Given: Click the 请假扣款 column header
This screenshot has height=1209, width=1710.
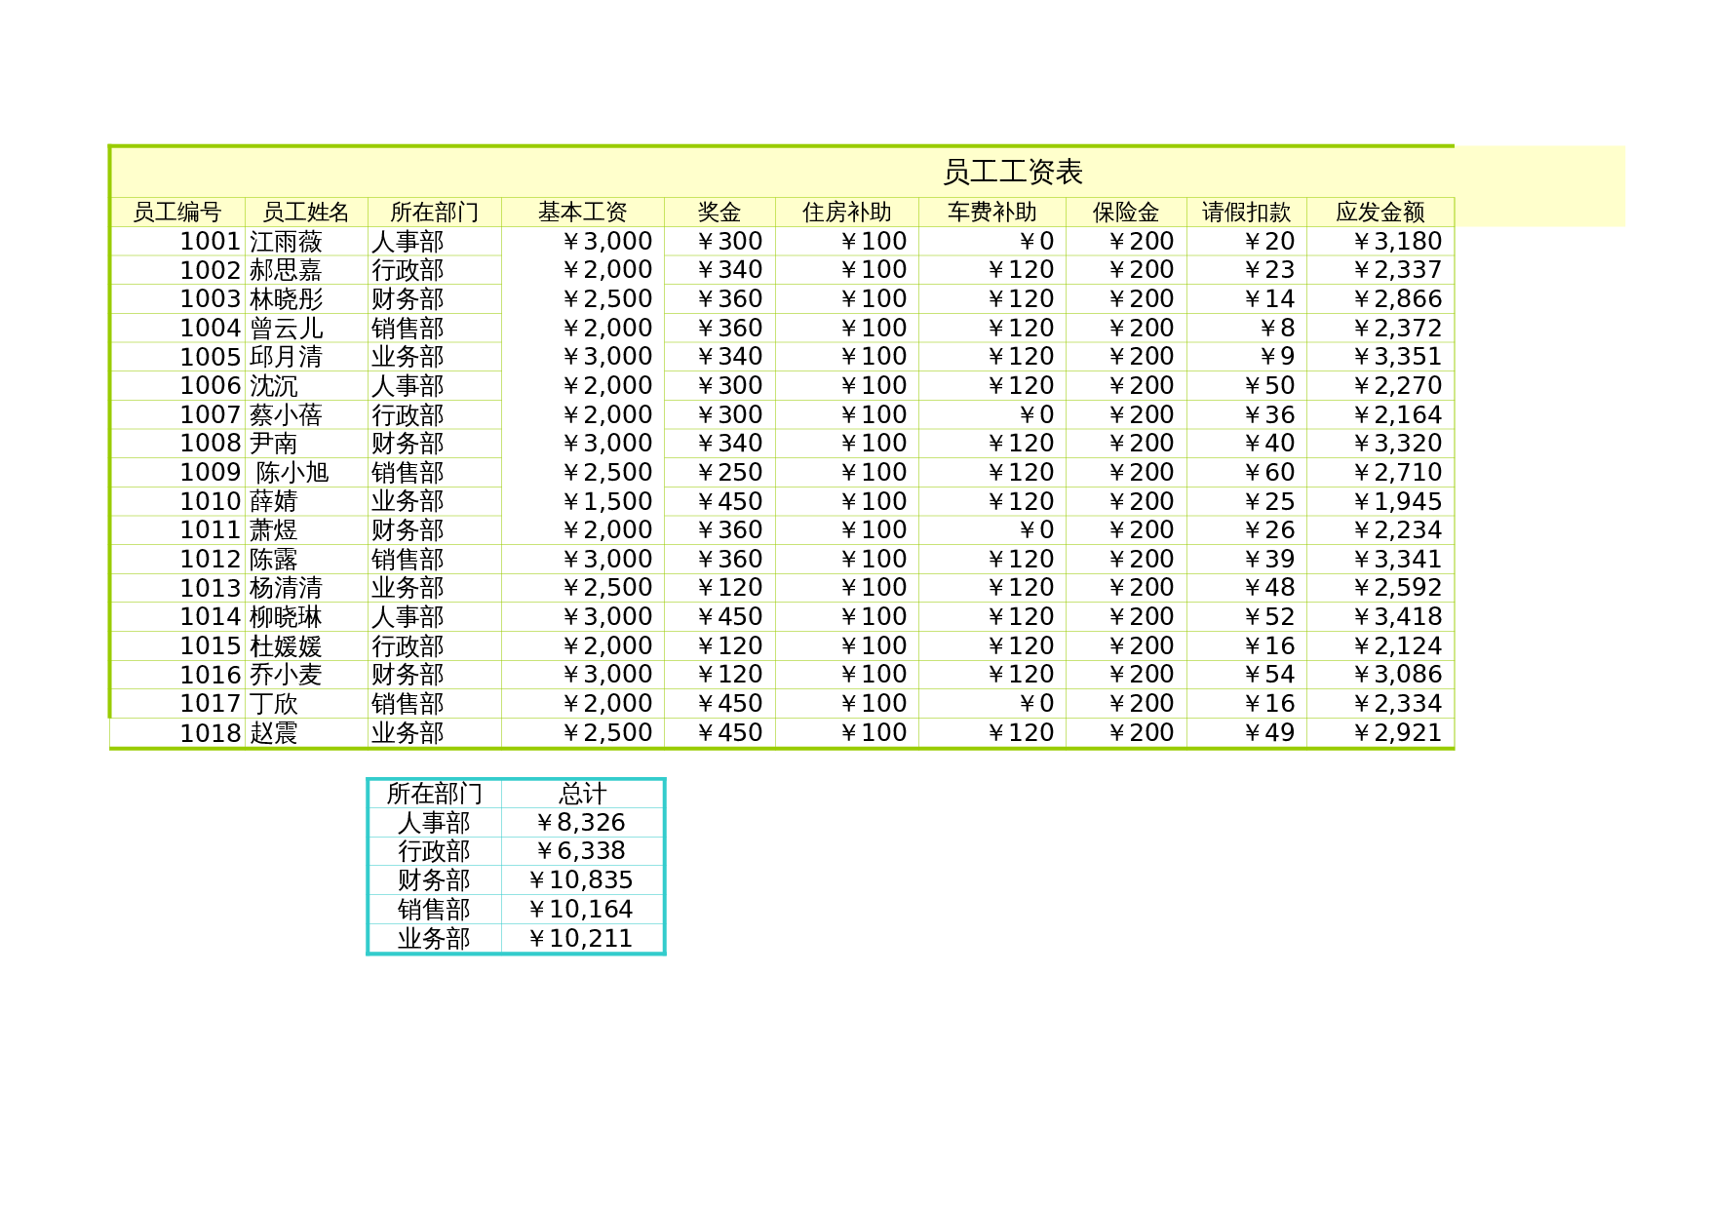Looking at the screenshot, I should [x=1246, y=213].
